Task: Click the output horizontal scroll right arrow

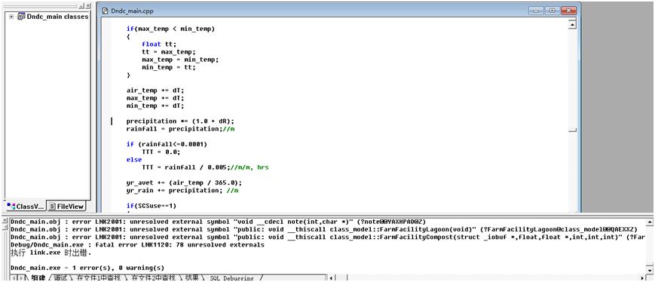Action: tap(642, 277)
